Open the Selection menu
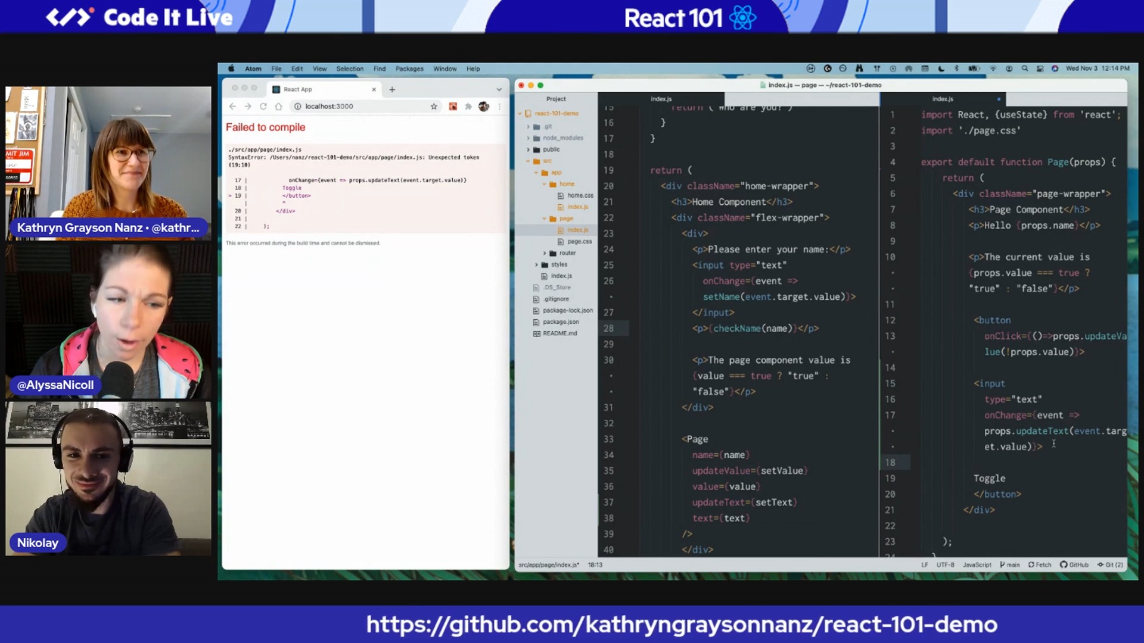 tap(350, 68)
